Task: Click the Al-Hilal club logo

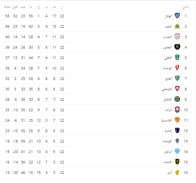Action: point(177,16)
